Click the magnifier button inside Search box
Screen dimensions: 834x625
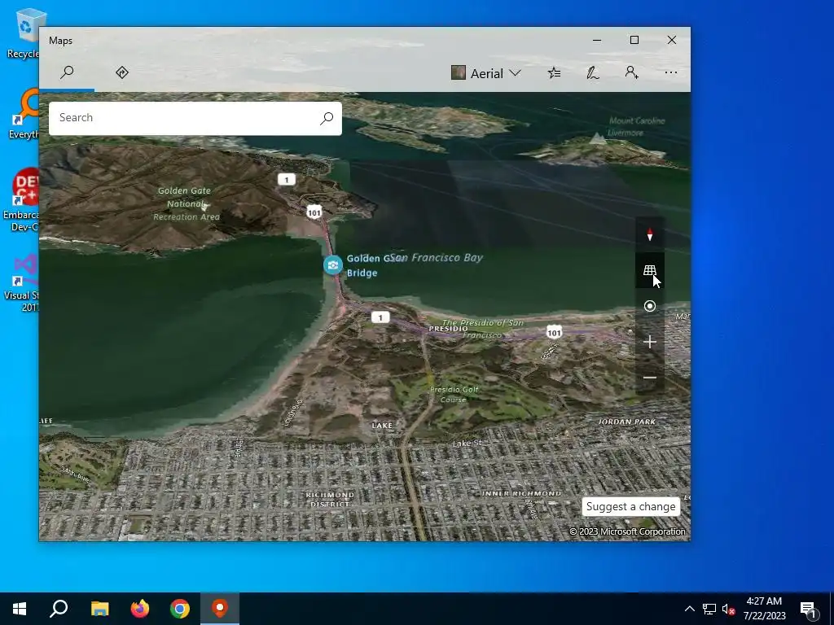tap(327, 118)
